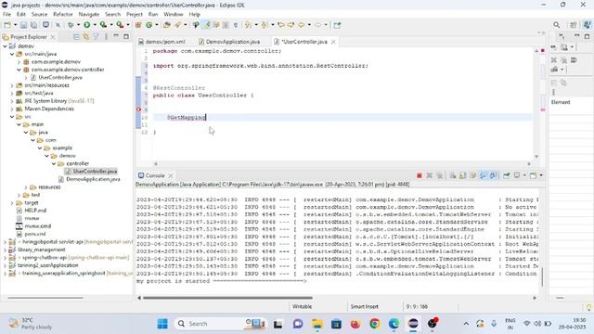The height and width of the screenshot is (334, 594).
Task: Open the File menu
Action: point(6,15)
